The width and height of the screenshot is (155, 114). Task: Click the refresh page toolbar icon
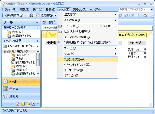(x=138, y=15)
